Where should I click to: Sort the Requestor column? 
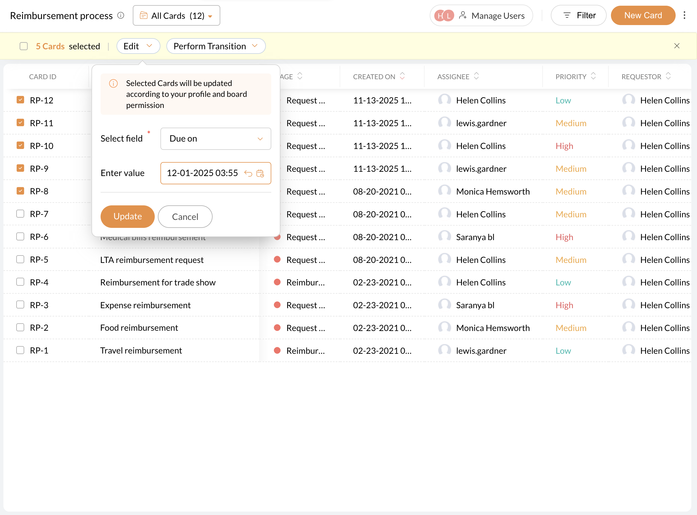[668, 76]
